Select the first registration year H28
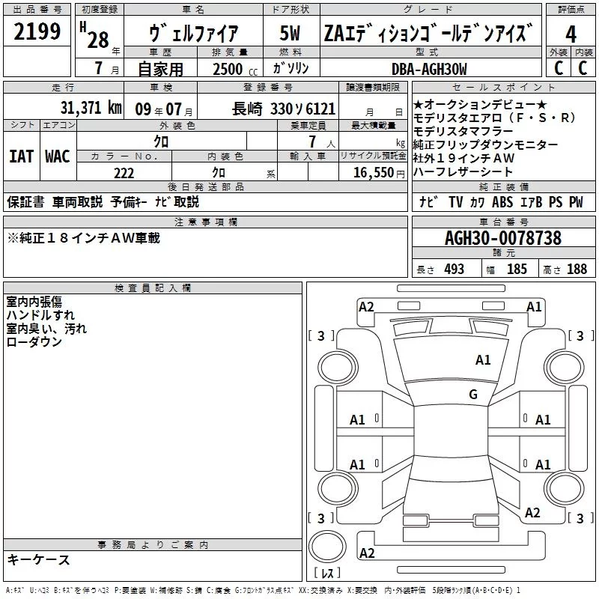599x599 pixels. pos(94,36)
